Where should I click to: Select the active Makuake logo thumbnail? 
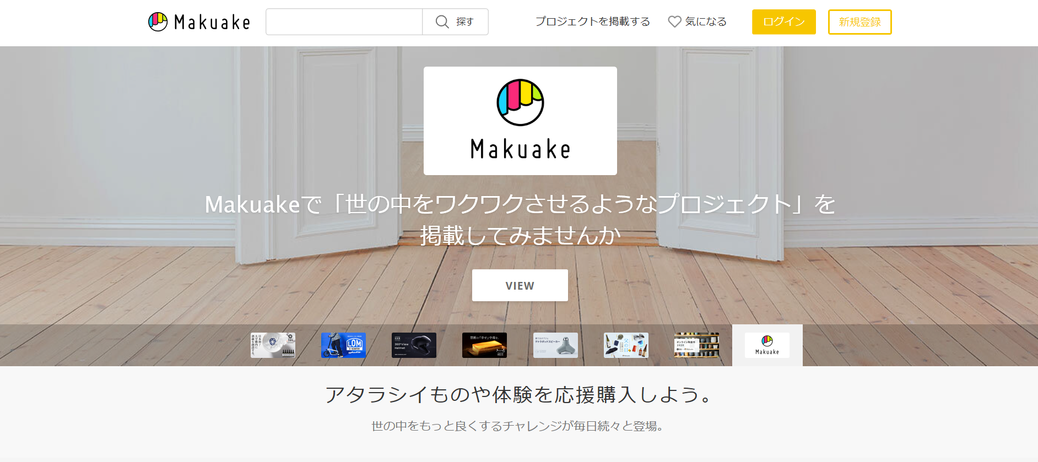[x=767, y=345]
